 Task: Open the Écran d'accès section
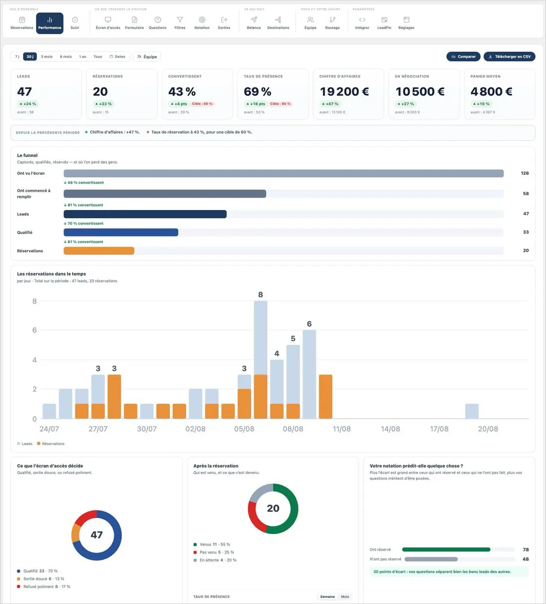pos(108,23)
